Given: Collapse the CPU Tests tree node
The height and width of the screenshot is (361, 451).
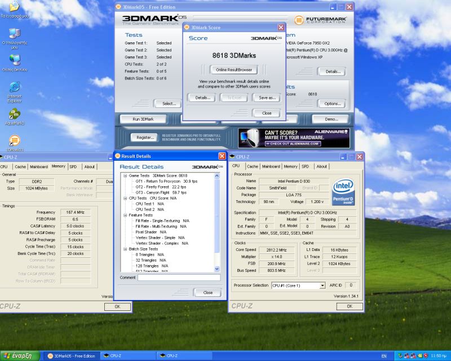Looking at the screenshot, I should click(x=125, y=199).
